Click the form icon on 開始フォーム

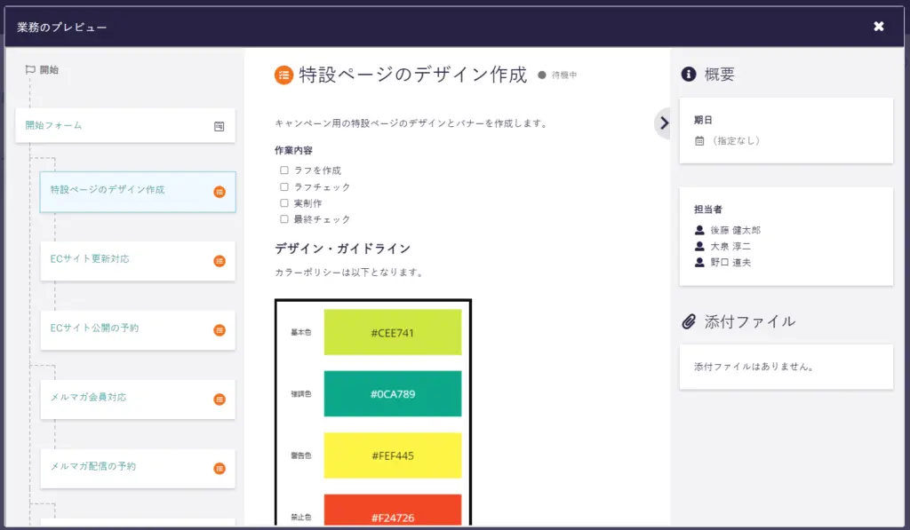(220, 126)
